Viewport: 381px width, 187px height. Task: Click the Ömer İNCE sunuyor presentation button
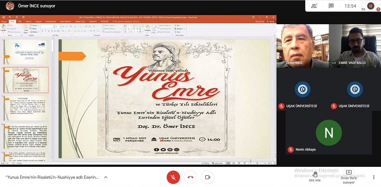tap(348, 177)
